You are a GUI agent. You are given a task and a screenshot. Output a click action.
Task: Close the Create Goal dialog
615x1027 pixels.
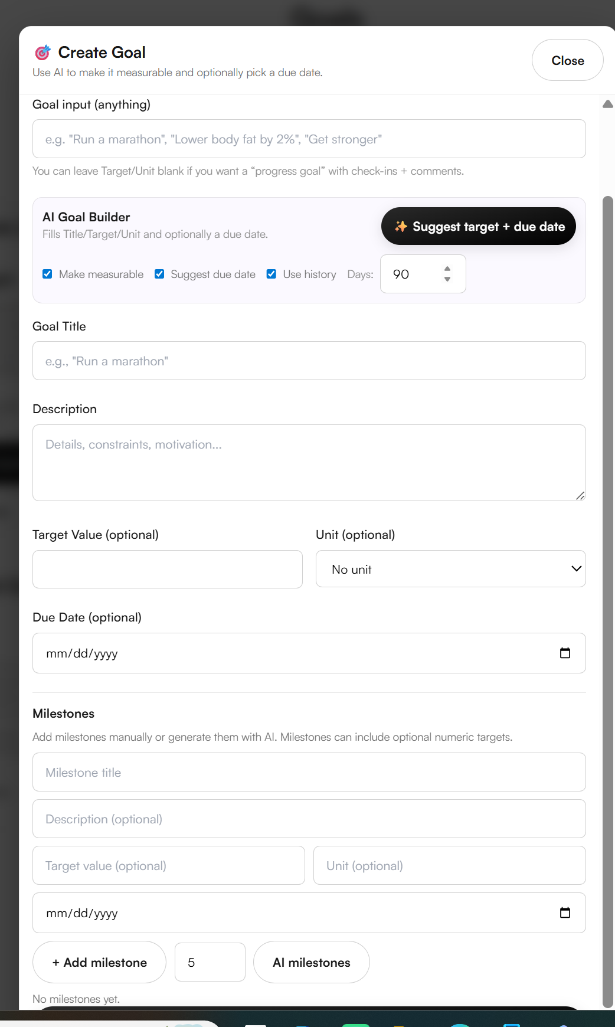[x=567, y=60]
